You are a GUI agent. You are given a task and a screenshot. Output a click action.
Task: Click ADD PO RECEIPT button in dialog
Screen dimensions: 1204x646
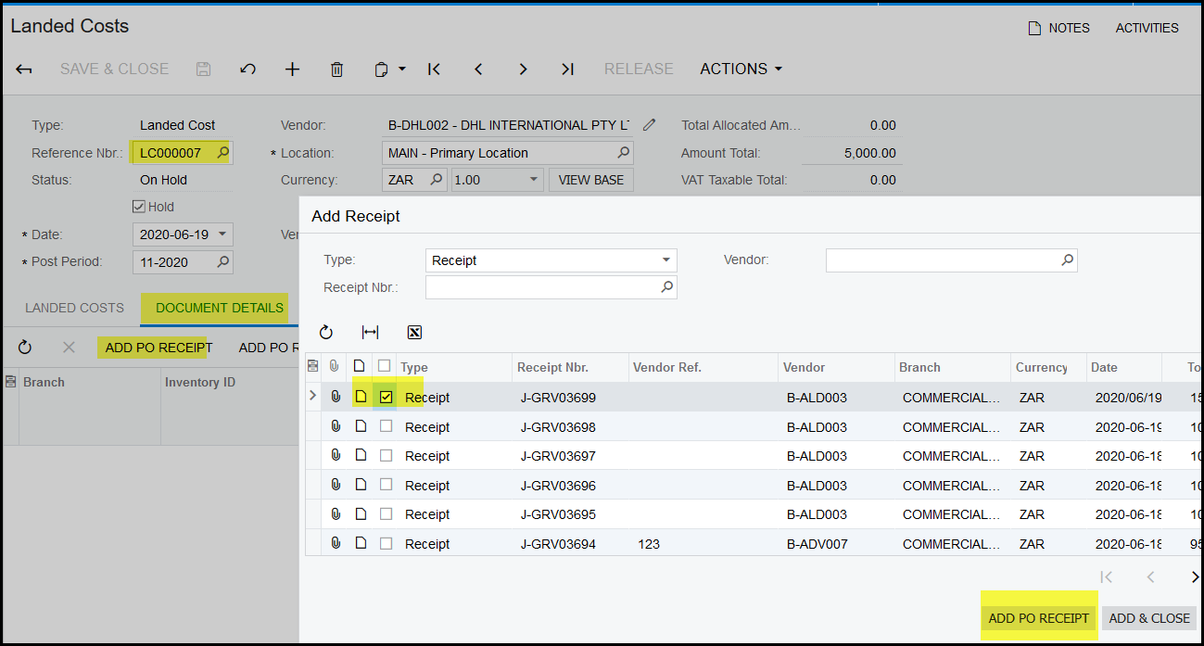click(x=1038, y=618)
